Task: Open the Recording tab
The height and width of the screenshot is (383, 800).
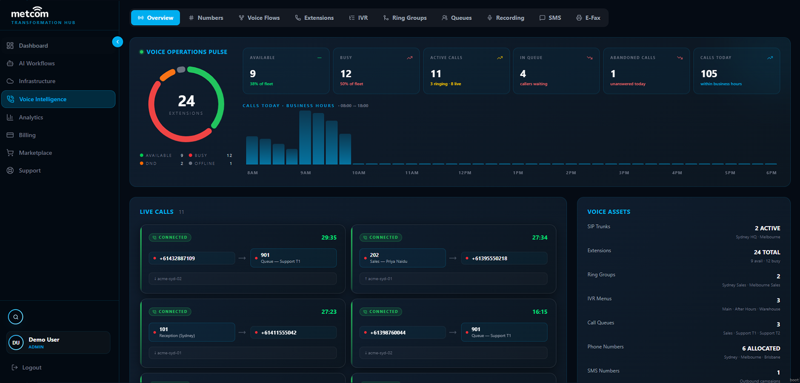Action: pyautogui.click(x=506, y=18)
